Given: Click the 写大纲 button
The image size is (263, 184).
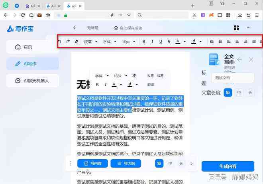Looking at the screenshot, I should (126, 163).
